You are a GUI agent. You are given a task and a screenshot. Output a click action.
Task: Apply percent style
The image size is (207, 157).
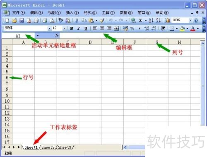(x=132, y=29)
